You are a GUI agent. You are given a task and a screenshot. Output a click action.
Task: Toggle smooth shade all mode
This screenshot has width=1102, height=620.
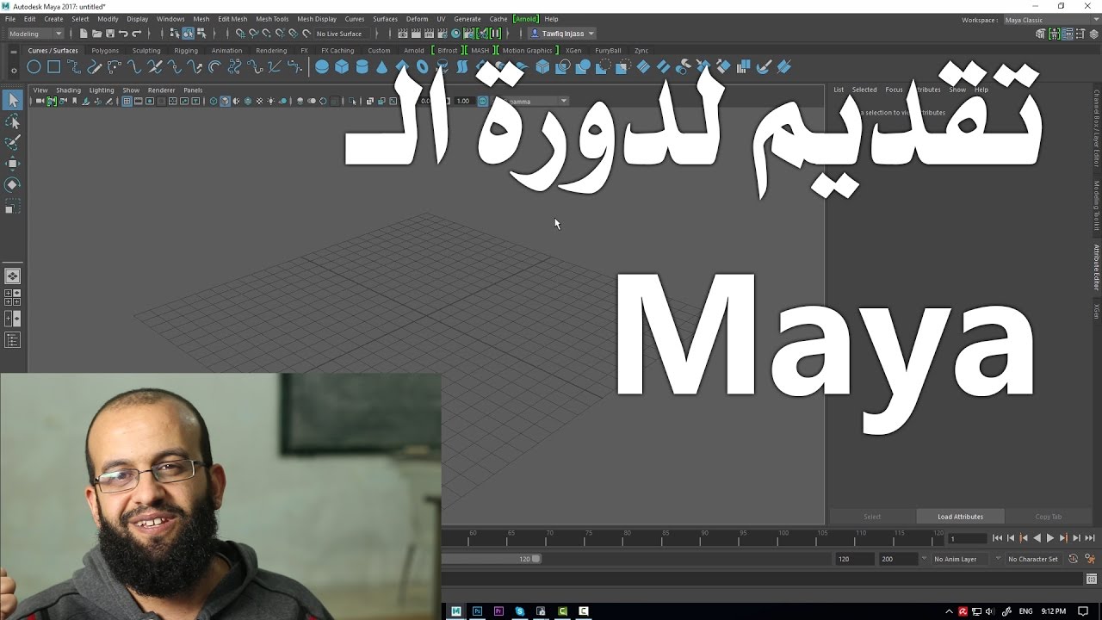225,102
